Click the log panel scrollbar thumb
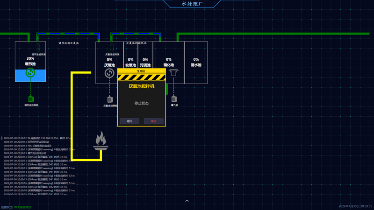The width and height of the screenshot is (374, 210). (x=1, y=138)
